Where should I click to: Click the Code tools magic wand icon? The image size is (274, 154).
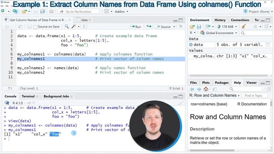(74, 27)
